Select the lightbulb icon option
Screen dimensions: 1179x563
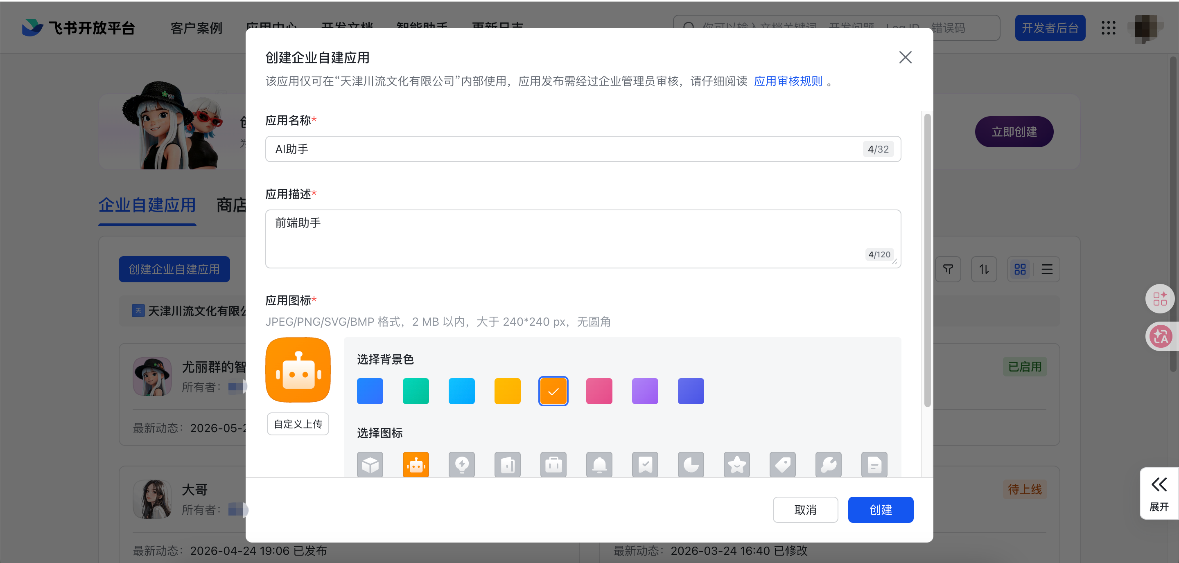coord(461,465)
